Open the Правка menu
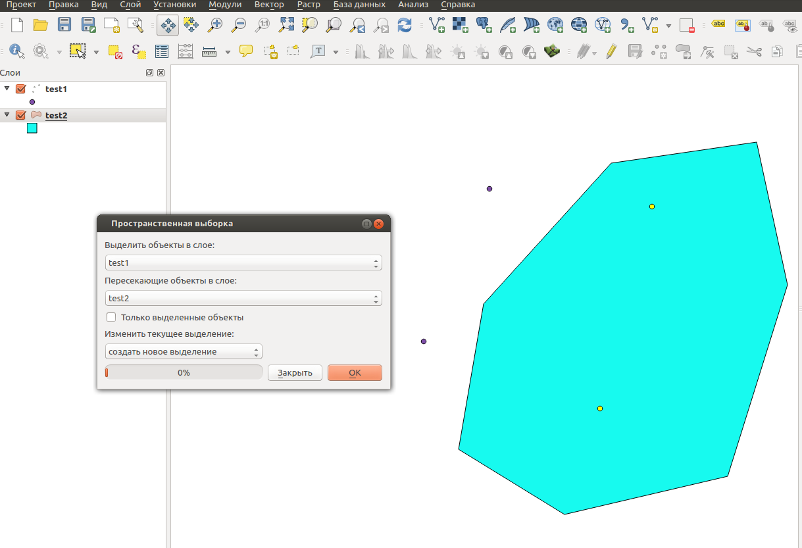This screenshot has width=802, height=548. click(63, 5)
